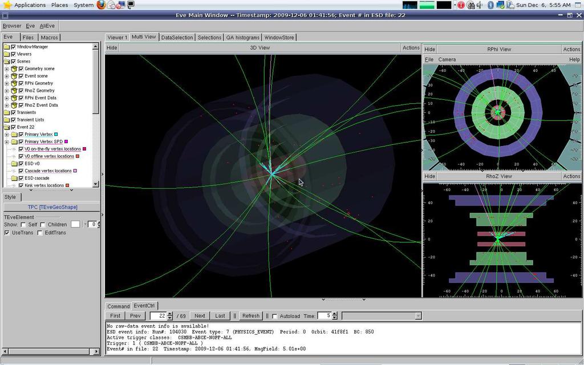
Task: Click the Viewers folder icon
Action: (x=7, y=54)
